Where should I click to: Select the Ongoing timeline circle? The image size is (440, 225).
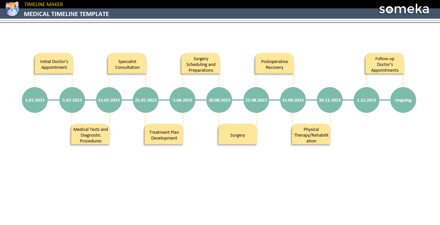pyautogui.click(x=403, y=100)
